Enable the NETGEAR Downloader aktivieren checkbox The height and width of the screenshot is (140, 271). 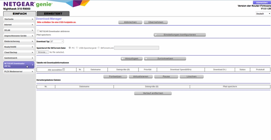(x=38, y=31)
